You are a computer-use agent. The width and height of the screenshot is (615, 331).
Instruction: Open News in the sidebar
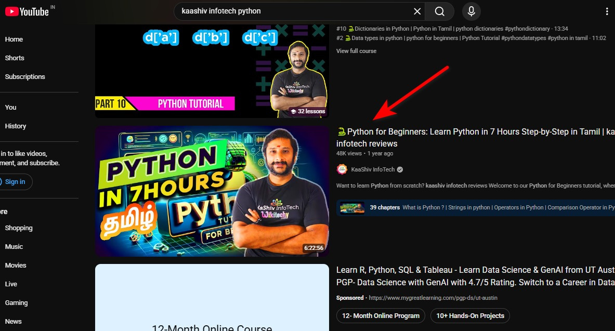coord(13,322)
